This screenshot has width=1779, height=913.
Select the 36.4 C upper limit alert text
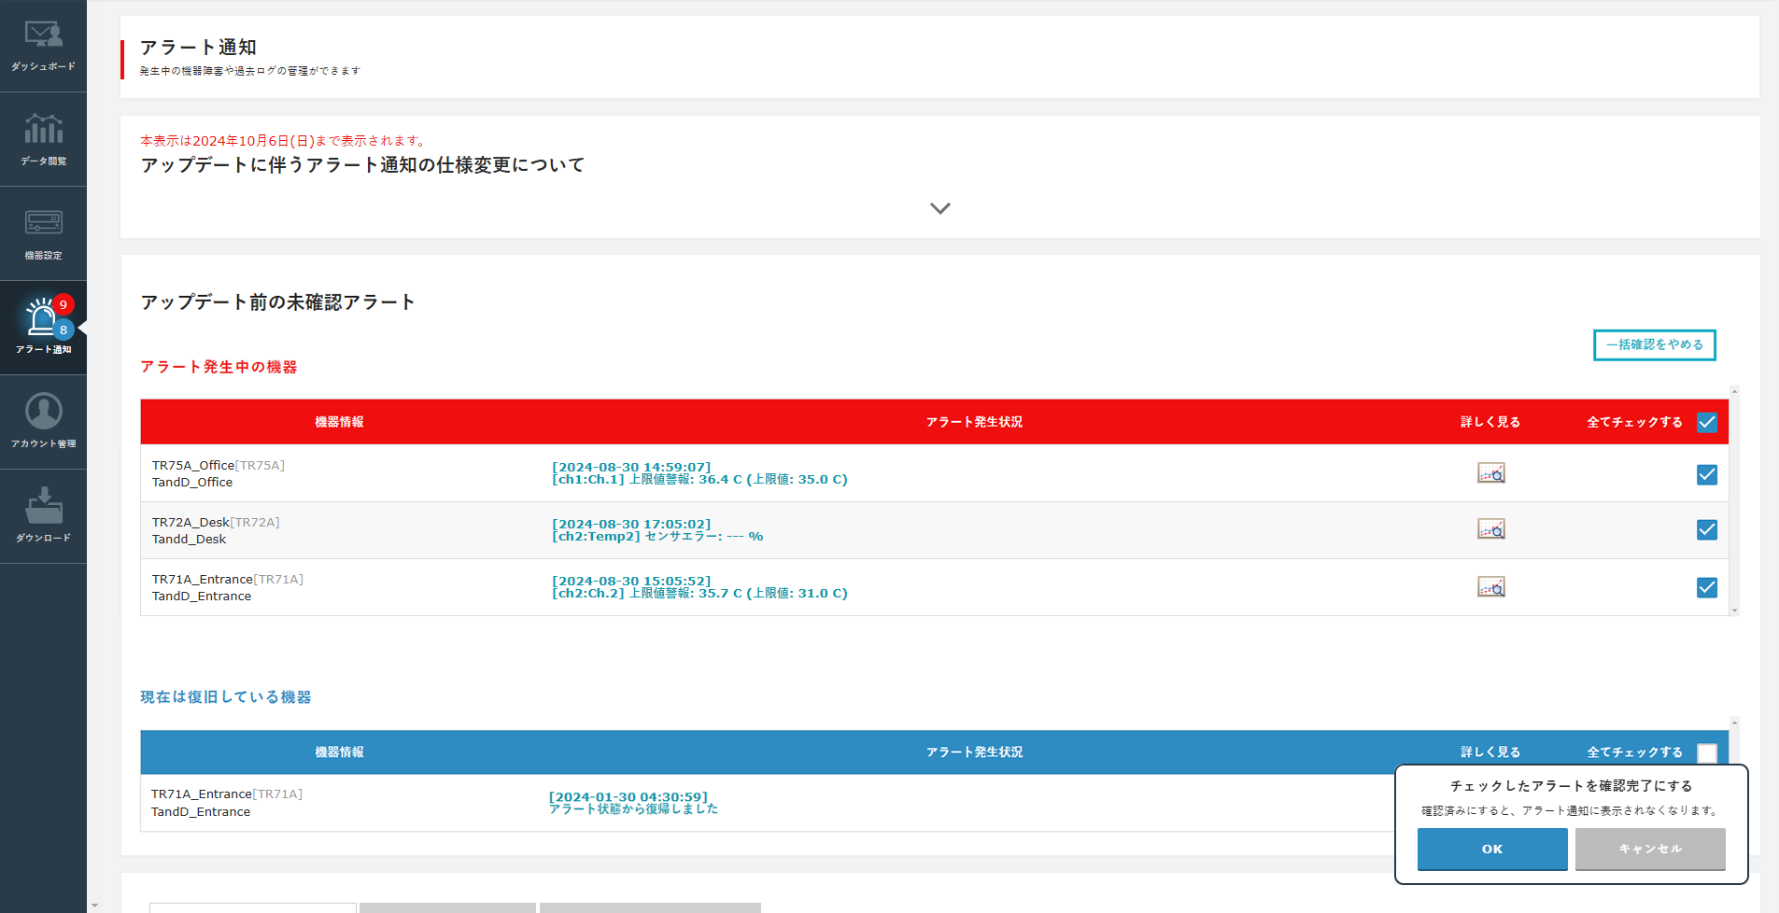tap(699, 480)
